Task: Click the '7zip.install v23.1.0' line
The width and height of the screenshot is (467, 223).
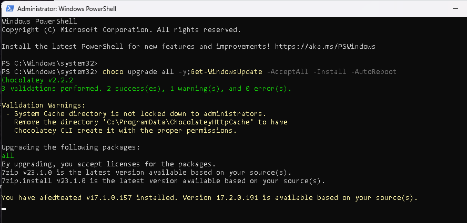Action: 163,181
